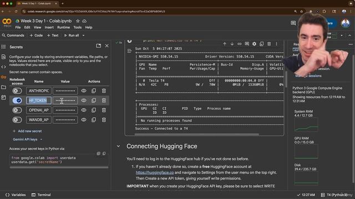Image resolution: width=355 pixels, height=199 pixels.
Task: Open the find and replace sidebar icon
Action: pyautogui.click(x=4, y=56)
